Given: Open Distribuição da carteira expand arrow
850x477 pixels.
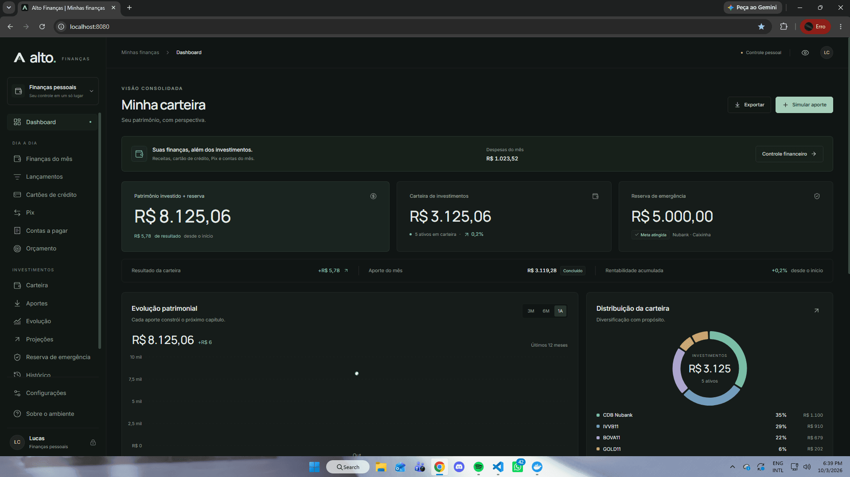Looking at the screenshot, I should click(x=816, y=310).
